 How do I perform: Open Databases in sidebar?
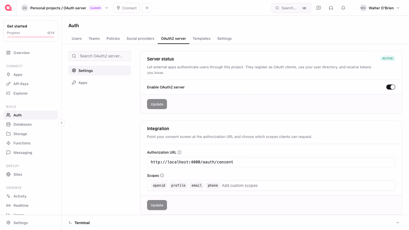click(x=31, y=124)
